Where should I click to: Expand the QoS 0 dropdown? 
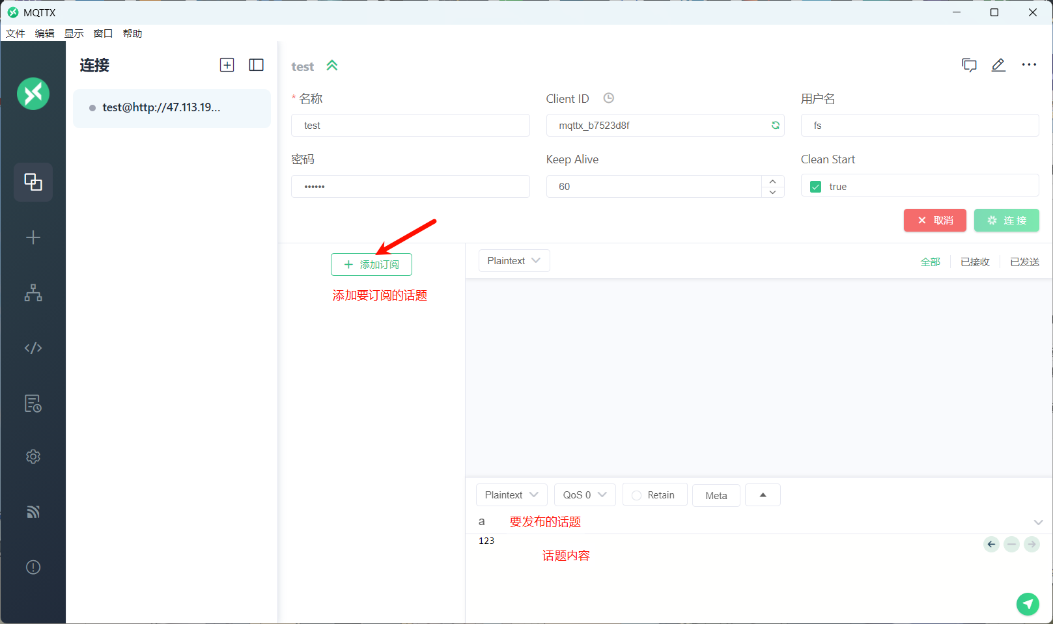point(584,495)
